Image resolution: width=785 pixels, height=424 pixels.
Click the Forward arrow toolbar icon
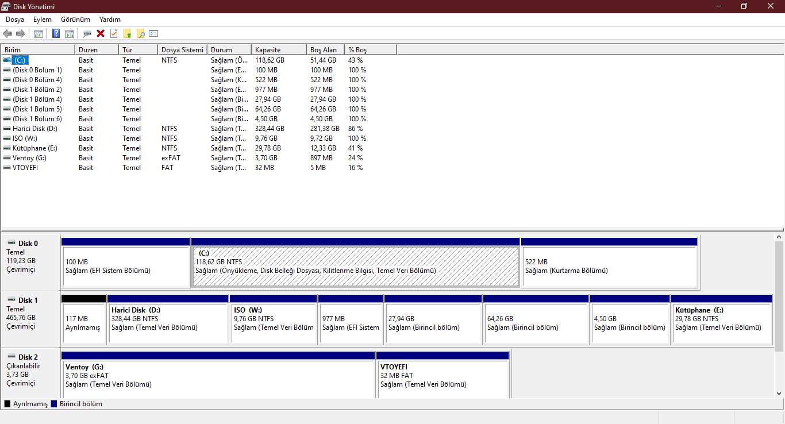tap(21, 33)
